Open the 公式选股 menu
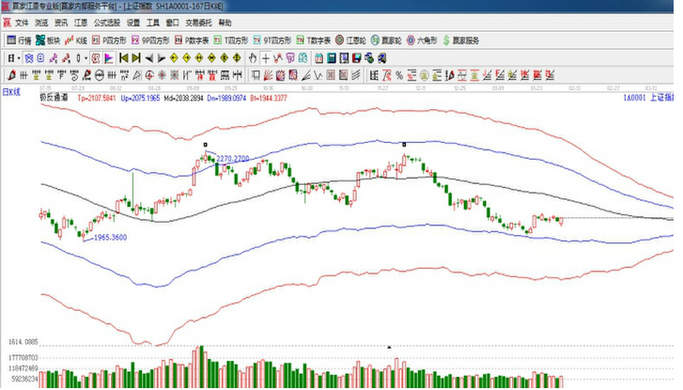The width and height of the screenshot is (683, 390). tap(105, 22)
